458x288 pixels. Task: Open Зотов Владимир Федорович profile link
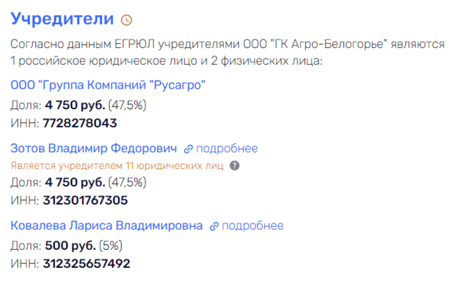94,148
